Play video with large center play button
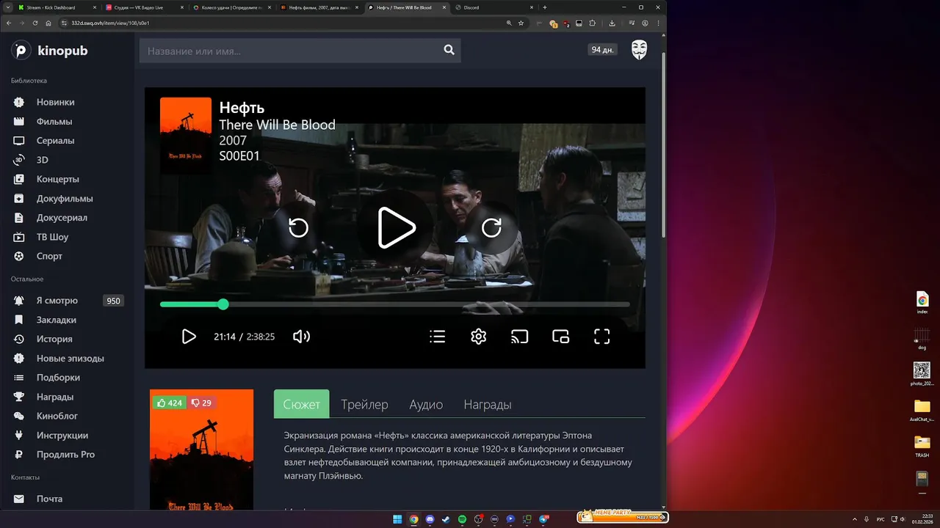 [x=397, y=227]
